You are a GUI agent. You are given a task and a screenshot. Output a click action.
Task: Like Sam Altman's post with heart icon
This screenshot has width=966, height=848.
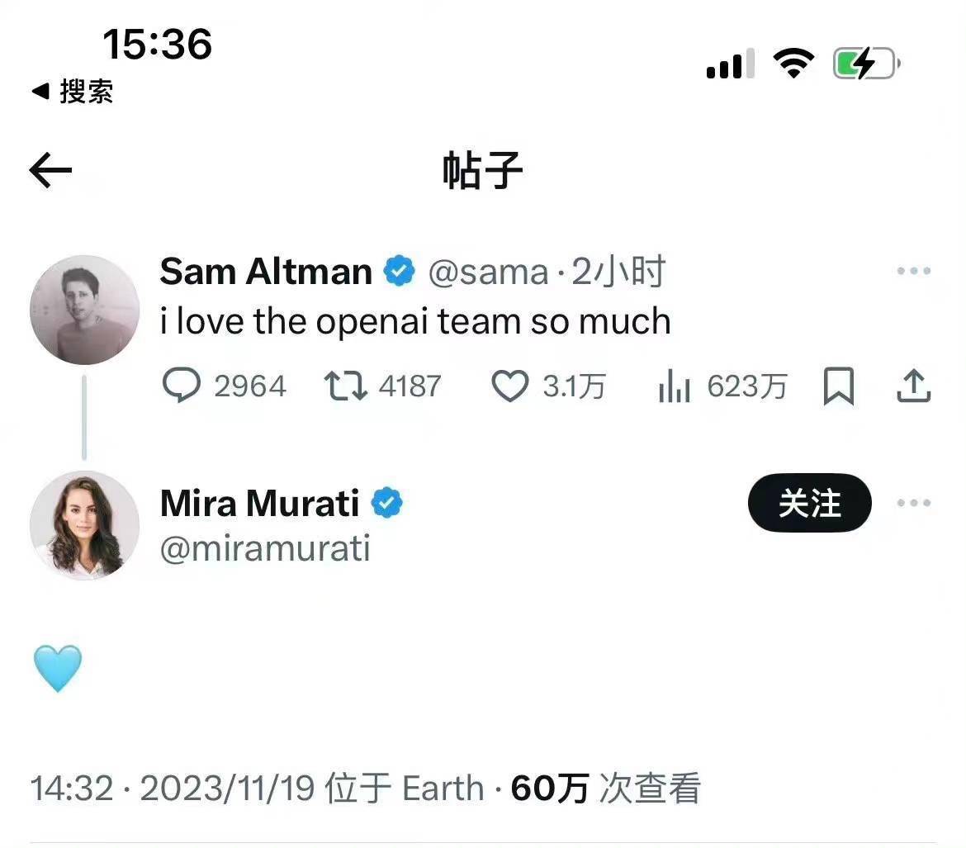[509, 386]
